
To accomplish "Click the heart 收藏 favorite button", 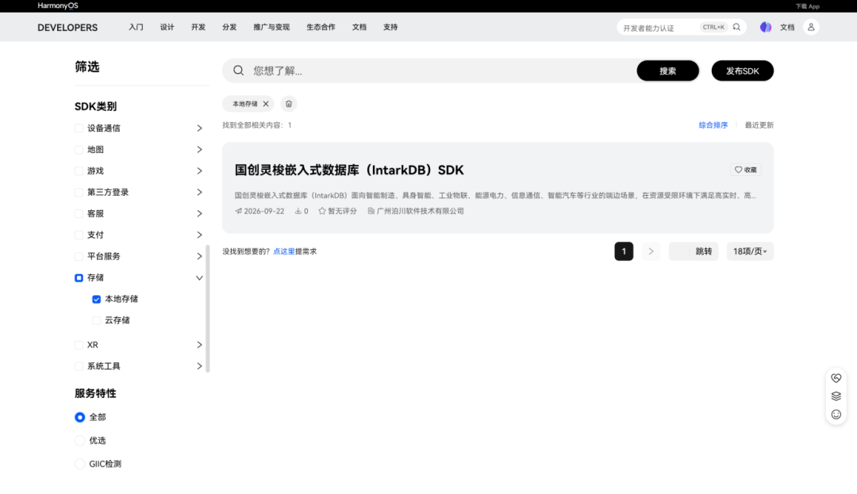I will [745, 170].
